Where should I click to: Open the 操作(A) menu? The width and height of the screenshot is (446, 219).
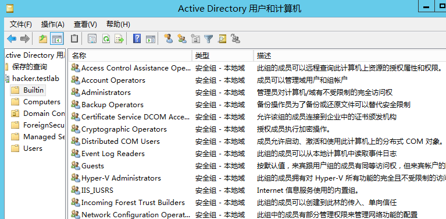52,24
